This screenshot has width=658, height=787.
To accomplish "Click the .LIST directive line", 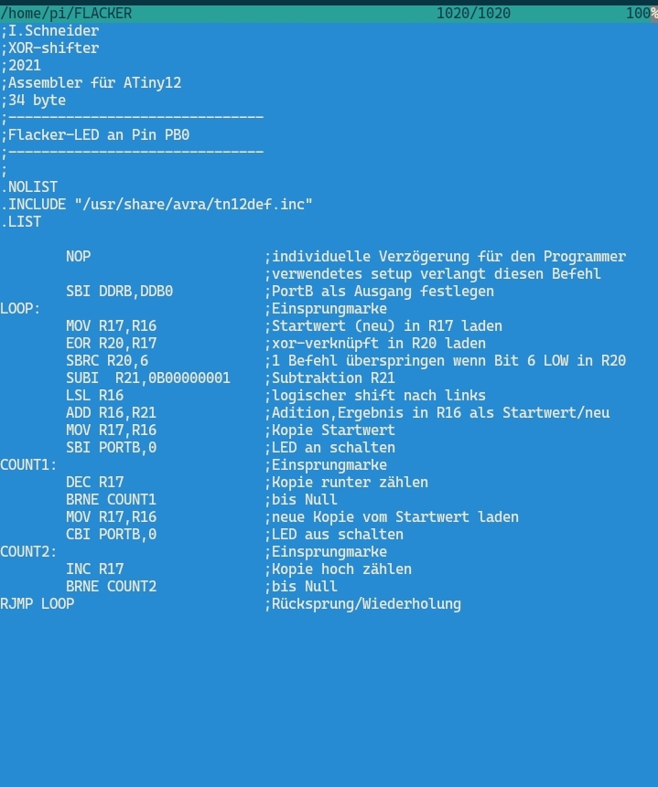I will click(x=21, y=222).
